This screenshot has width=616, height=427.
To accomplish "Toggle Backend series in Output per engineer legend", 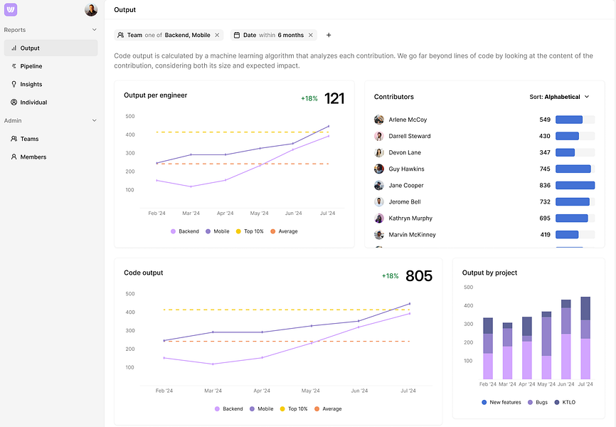I will coord(185,231).
